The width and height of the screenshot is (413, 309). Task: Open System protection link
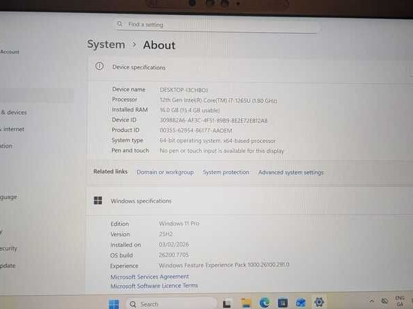(x=226, y=172)
